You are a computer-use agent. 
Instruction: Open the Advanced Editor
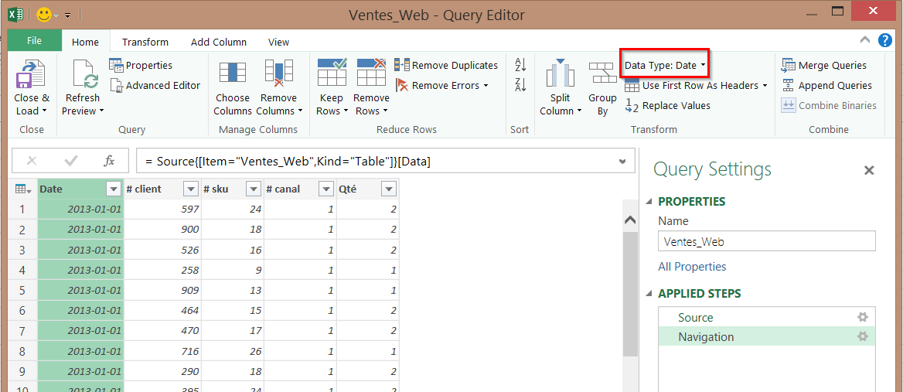[155, 86]
